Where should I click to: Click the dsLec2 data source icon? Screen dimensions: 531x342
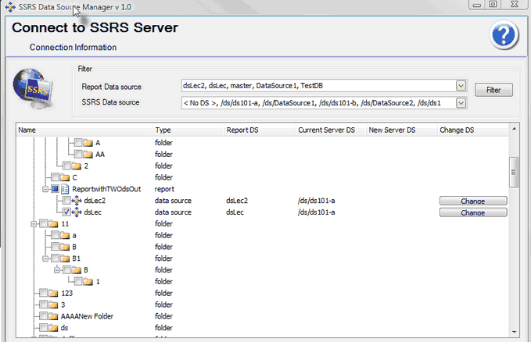click(77, 201)
